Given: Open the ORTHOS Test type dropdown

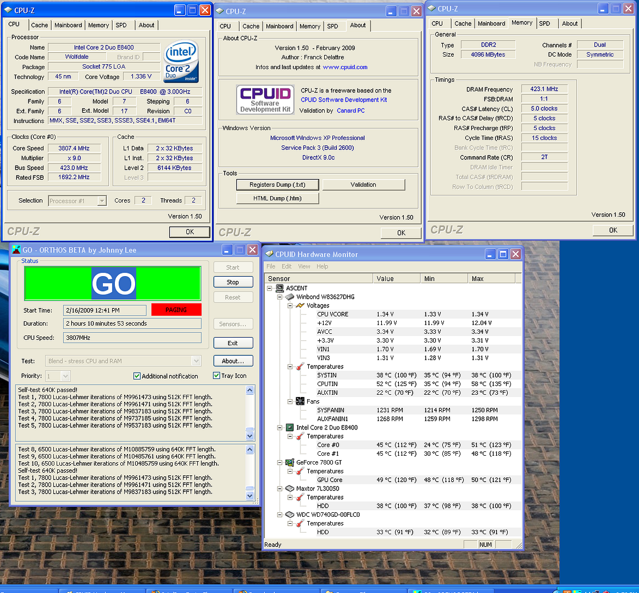Looking at the screenshot, I should pyautogui.click(x=196, y=361).
